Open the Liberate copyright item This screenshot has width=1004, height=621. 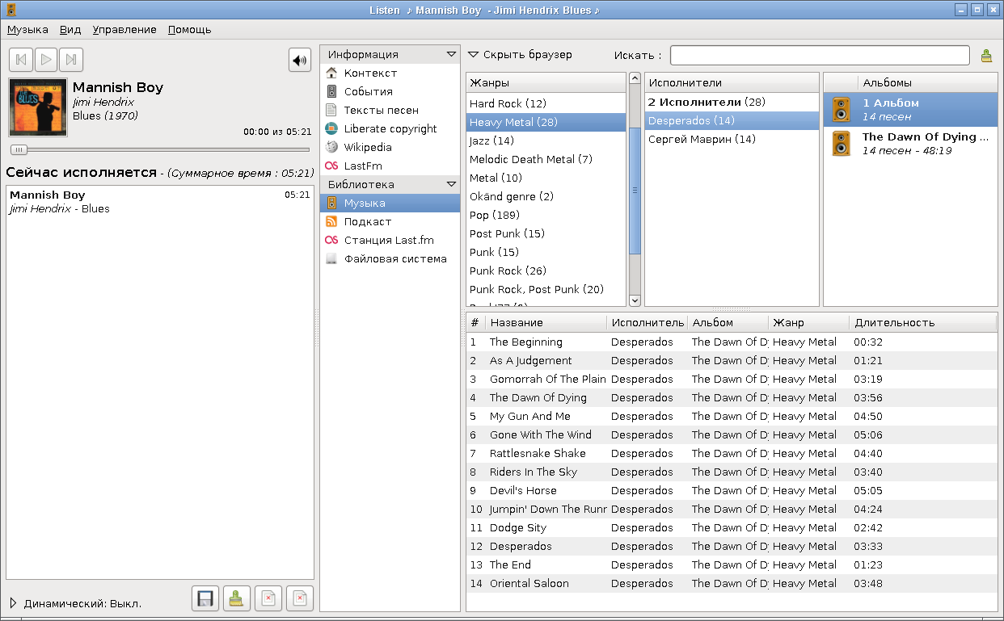390,128
